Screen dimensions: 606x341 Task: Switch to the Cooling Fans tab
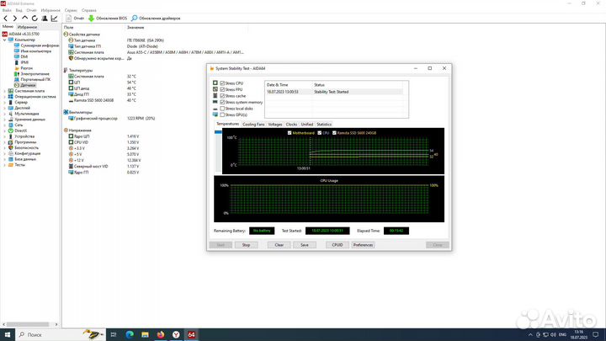pos(253,125)
